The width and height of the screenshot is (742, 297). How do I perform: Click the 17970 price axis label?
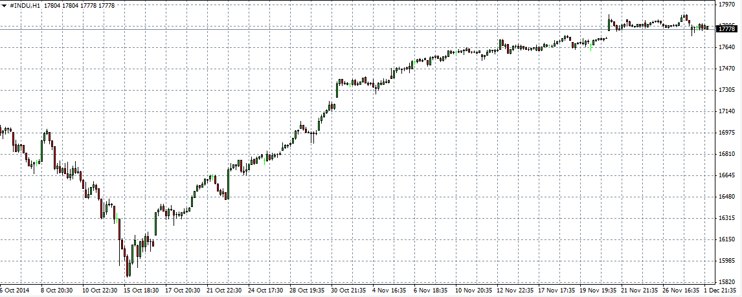click(727, 5)
